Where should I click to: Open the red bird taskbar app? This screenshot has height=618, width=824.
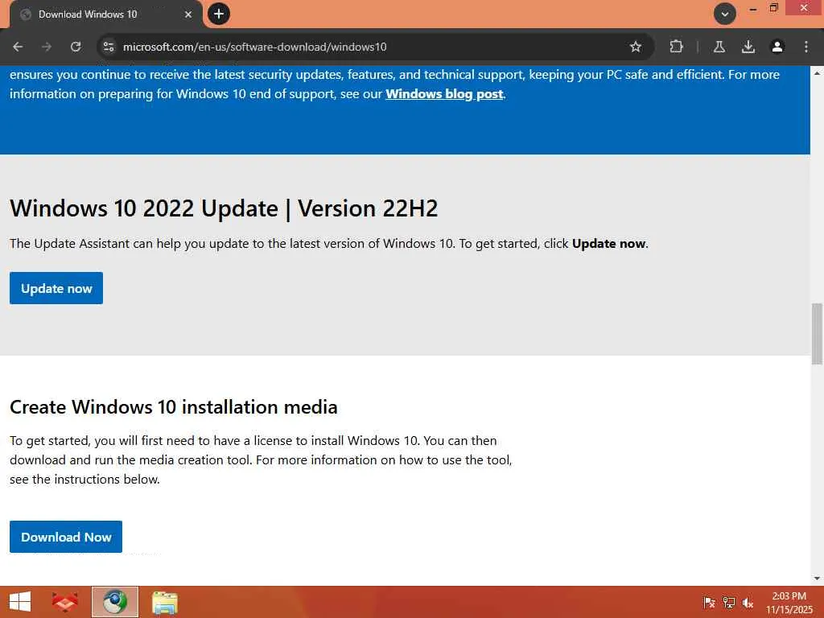64,602
